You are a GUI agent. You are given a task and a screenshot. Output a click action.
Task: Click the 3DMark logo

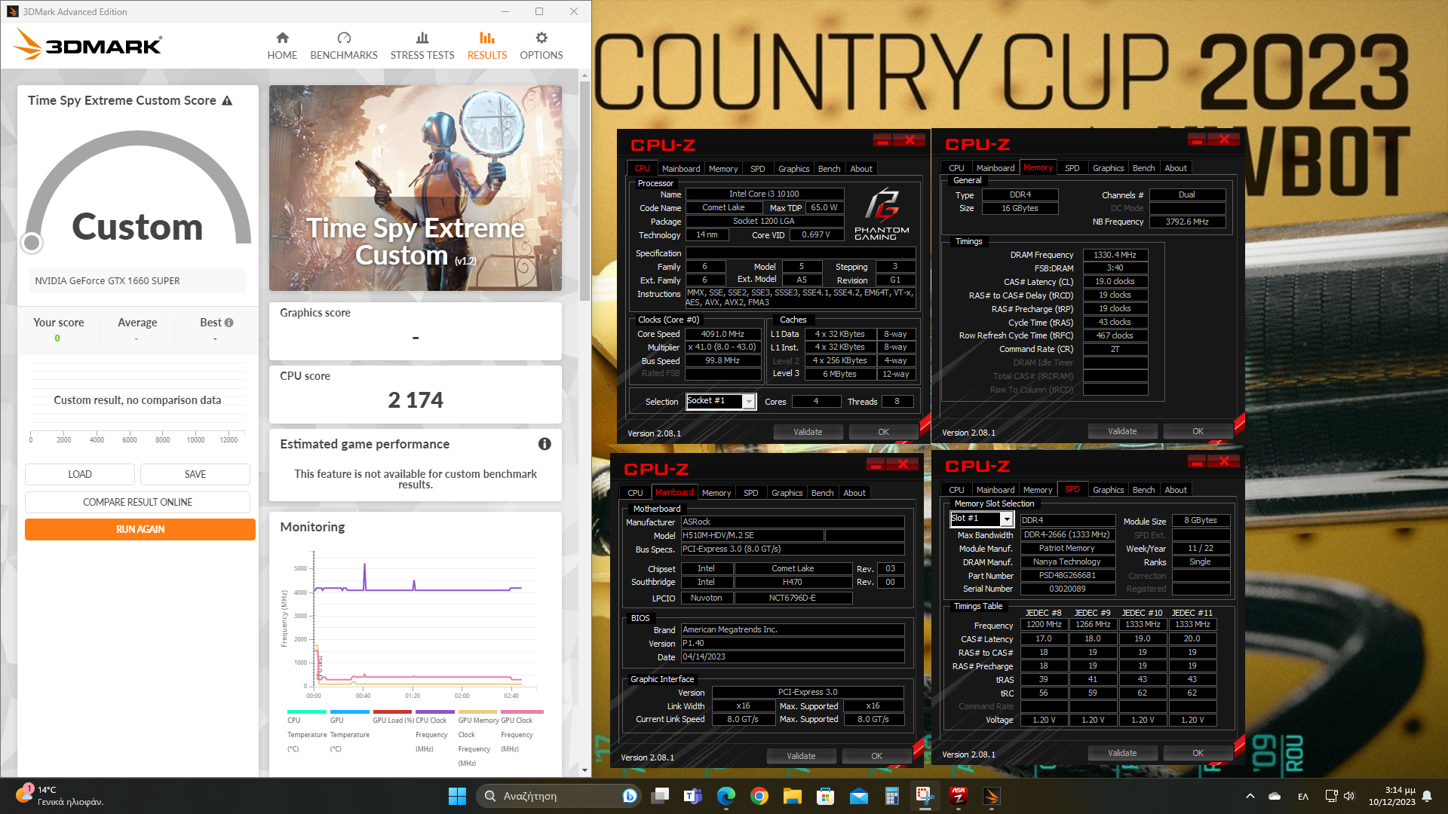pos(87,44)
